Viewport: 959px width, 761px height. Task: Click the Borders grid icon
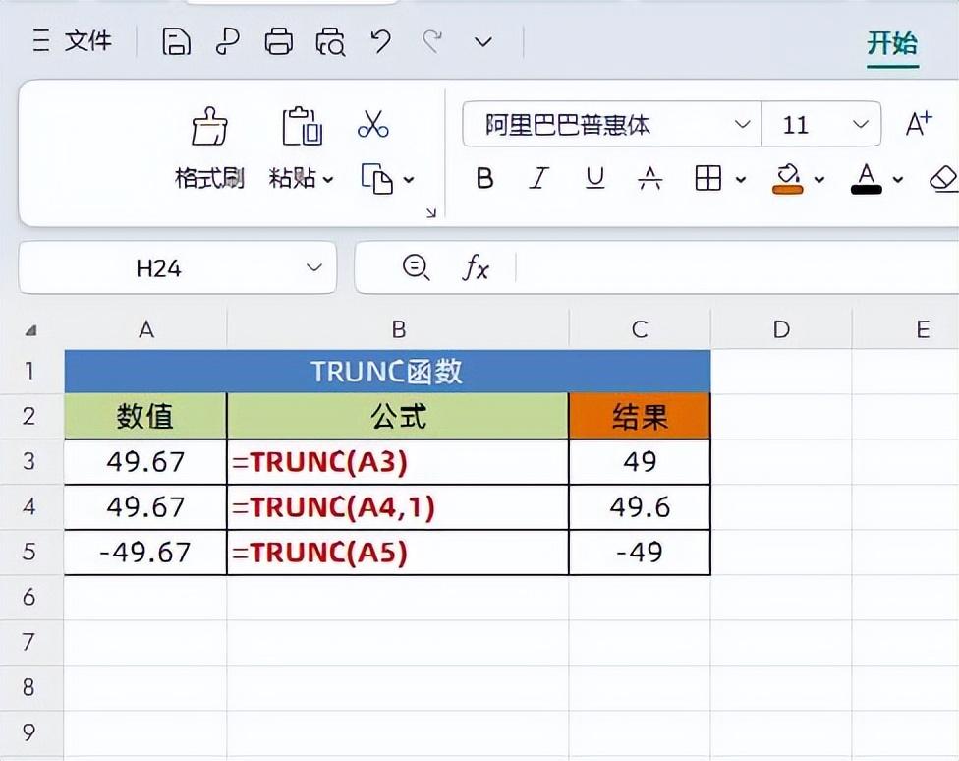coord(708,179)
